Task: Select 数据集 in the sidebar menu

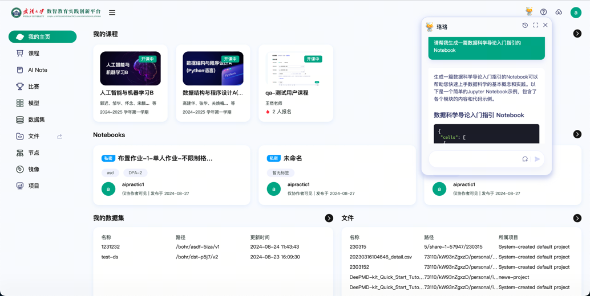Action: (37, 120)
